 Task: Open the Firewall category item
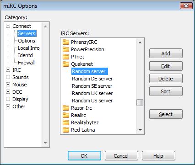tap(26, 63)
